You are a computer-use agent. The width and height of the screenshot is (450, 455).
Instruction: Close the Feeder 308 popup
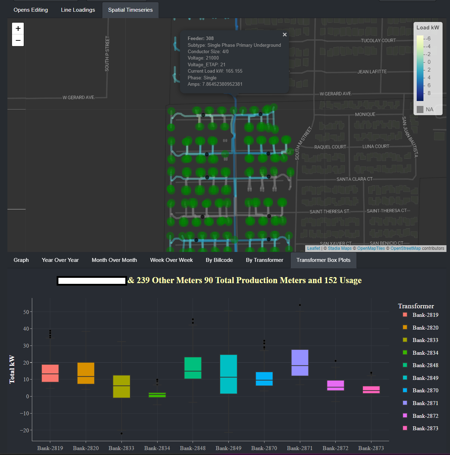pyautogui.click(x=285, y=35)
